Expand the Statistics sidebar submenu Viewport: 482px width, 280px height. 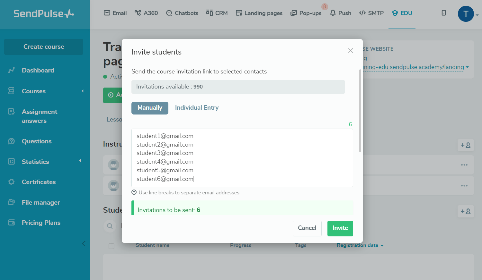pos(80,161)
